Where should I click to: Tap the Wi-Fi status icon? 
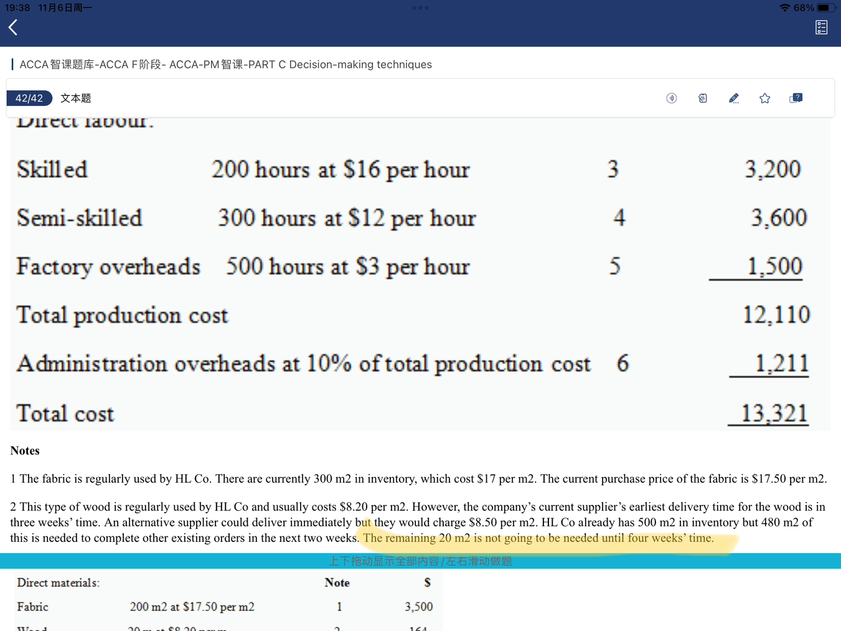(x=784, y=8)
